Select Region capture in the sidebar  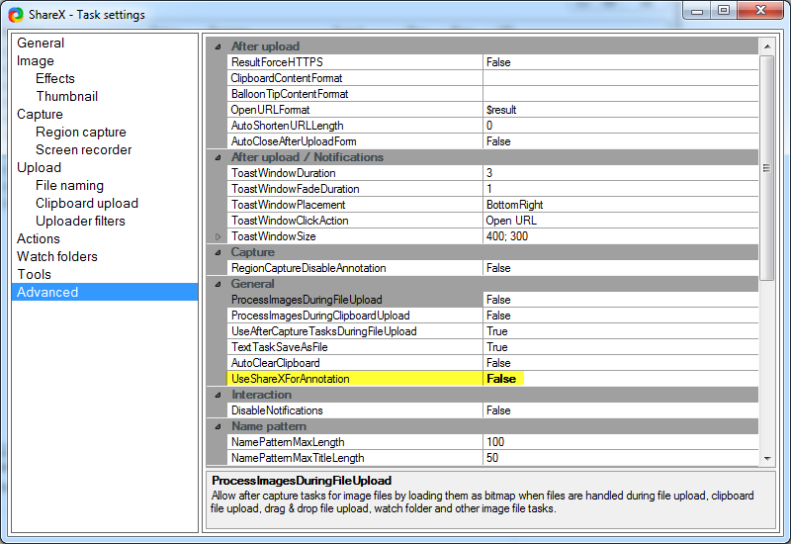click(81, 133)
